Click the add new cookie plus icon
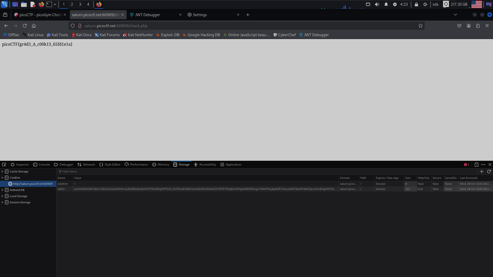Image resolution: width=493 pixels, height=277 pixels. click(482, 171)
